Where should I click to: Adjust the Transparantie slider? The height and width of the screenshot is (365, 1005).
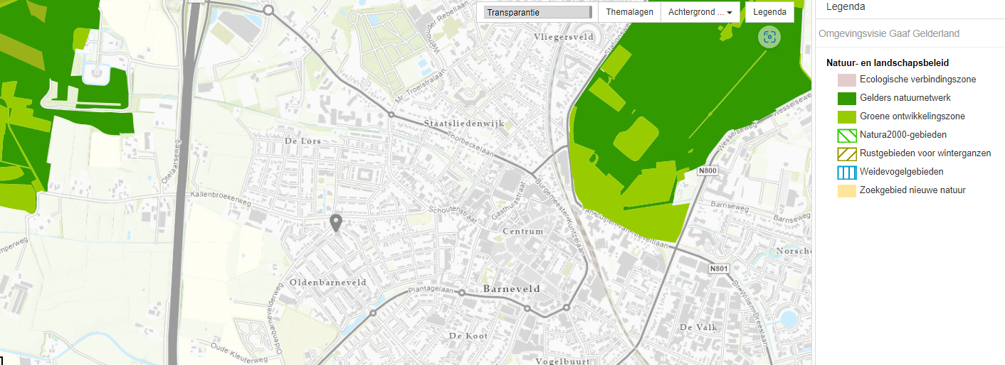(537, 12)
